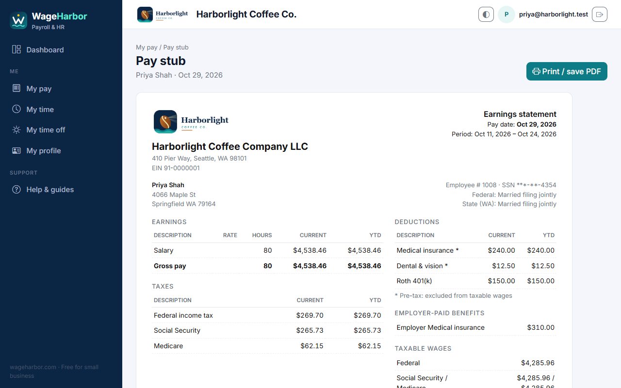The image size is (621, 388).
Task: Click the Period Oct 11 – Oct 24 text
Action: coord(504,134)
